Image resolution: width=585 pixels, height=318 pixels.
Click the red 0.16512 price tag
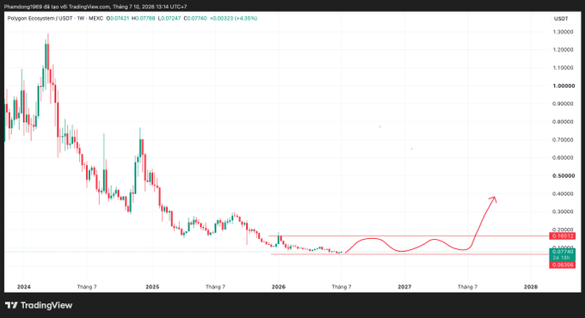point(563,236)
